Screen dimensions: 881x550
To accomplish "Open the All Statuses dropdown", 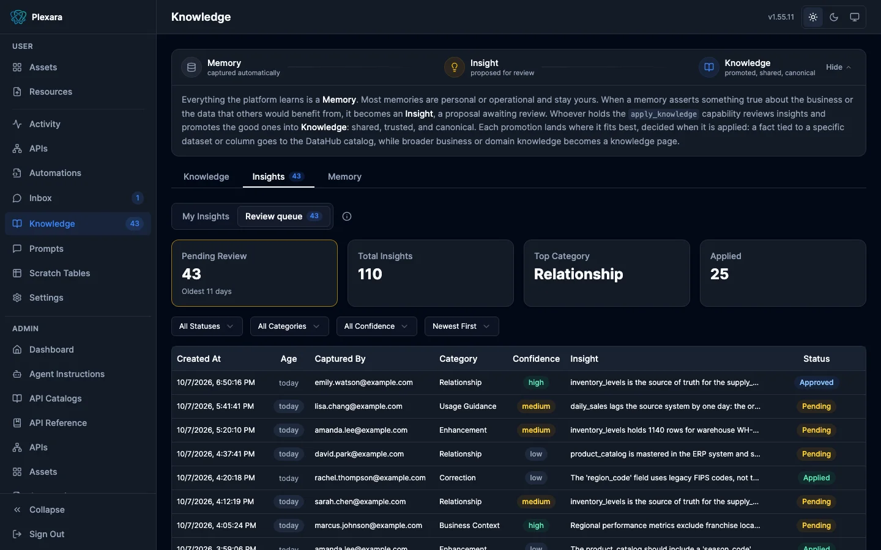I will [x=207, y=326].
